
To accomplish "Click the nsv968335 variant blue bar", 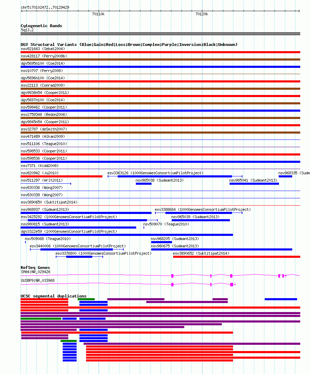I will point(285,176).
